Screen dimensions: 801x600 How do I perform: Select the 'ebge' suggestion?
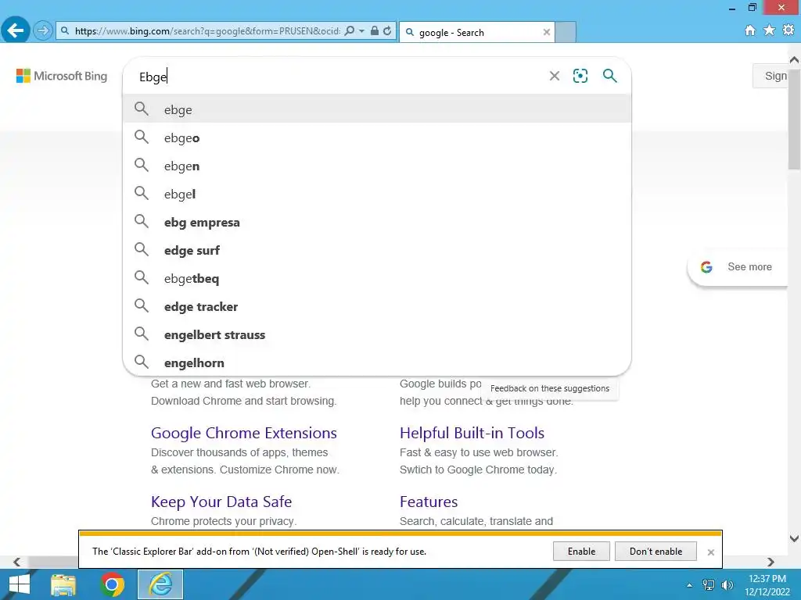tap(377, 109)
